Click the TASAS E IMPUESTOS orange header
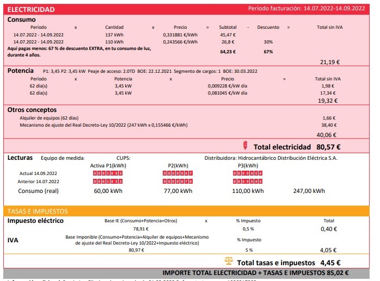Screen dimensions: 380x281 (186, 211)
